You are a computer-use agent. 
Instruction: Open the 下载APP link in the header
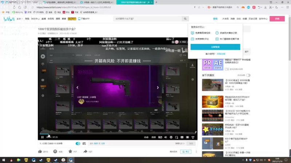[x=84, y=19]
